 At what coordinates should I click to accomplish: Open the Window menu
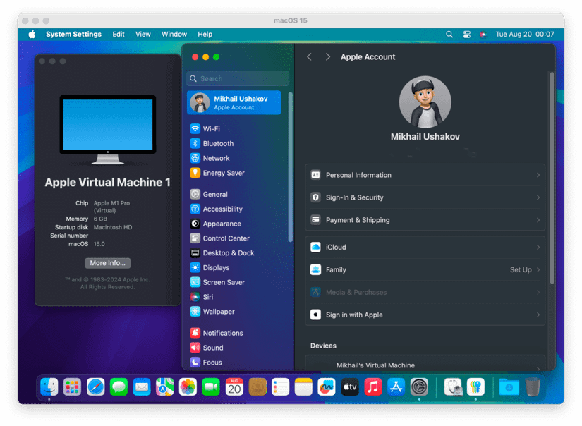174,34
